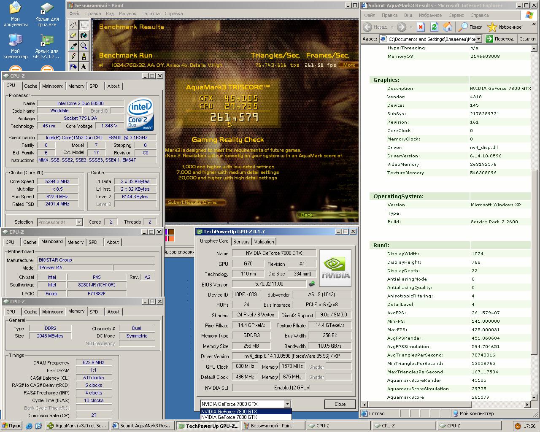
Task: Select the rectangular Select tool in Paint
Action: pos(84,25)
